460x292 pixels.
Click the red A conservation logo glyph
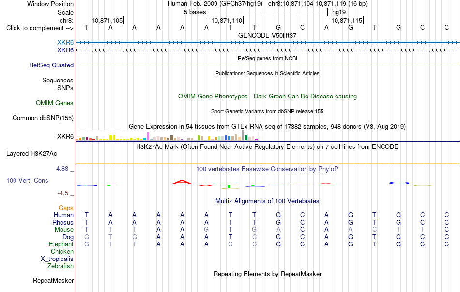click(182, 182)
